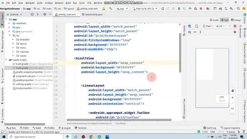Hide the Project panel with minus icon
This screenshot has width=247, height=139.
point(50,14)
